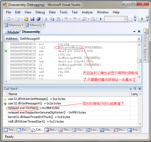Image resolution: width=151 pixels, height=142 pixels.
Task: Click the Save All icon
Action: coord(38,19)
